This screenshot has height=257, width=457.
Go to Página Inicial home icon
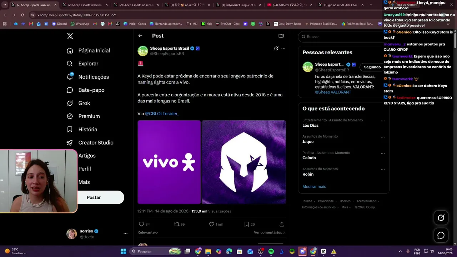pyautogui.click(x=70, y=50)
